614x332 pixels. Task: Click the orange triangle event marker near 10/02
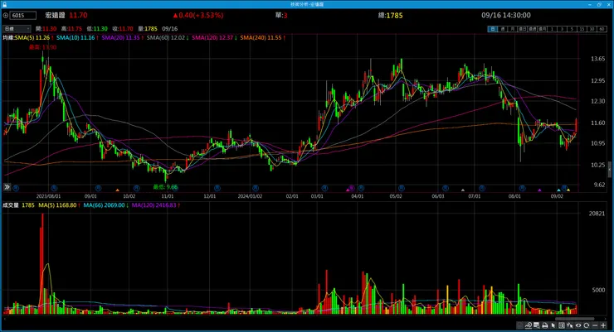[x=118, y=190]
